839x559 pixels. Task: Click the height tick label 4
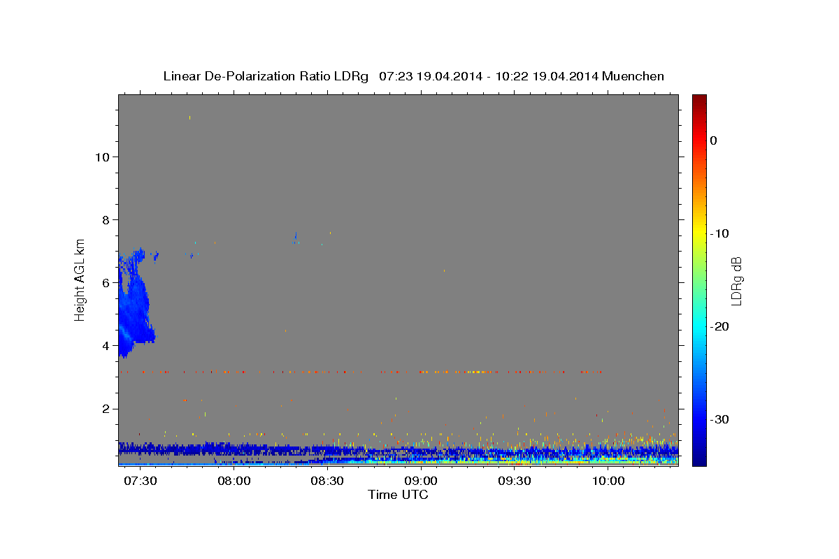[x=106, y=345]
